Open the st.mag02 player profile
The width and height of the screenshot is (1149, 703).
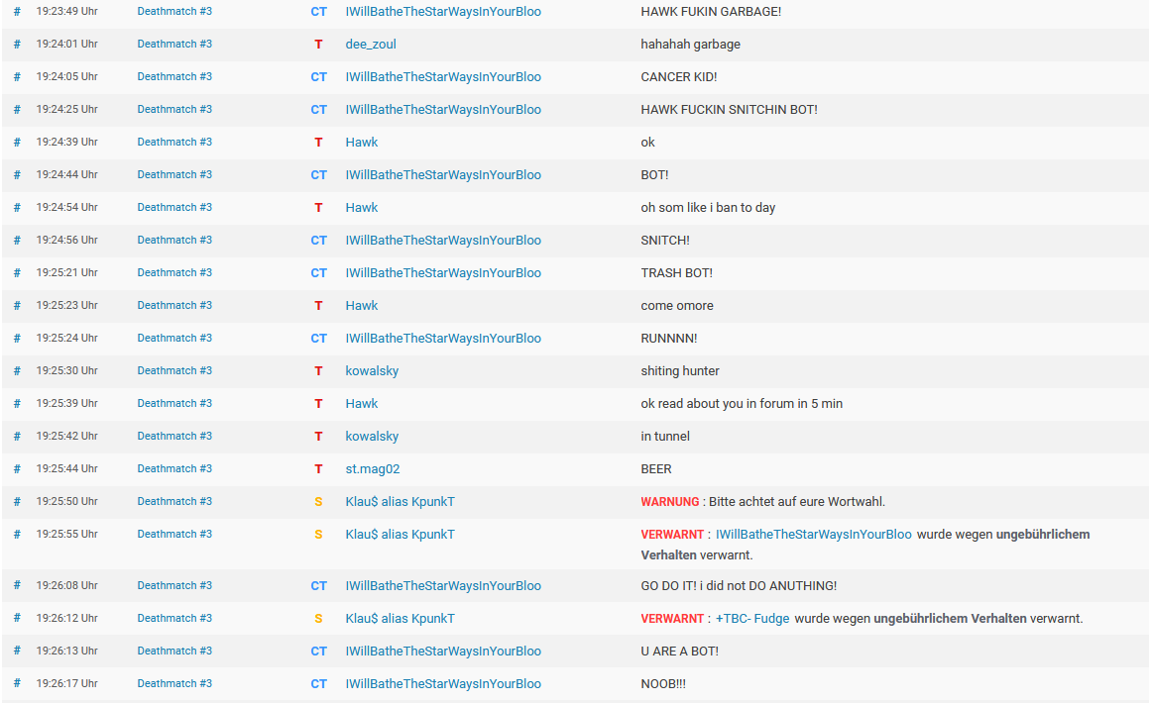click(x=373, y=469)
